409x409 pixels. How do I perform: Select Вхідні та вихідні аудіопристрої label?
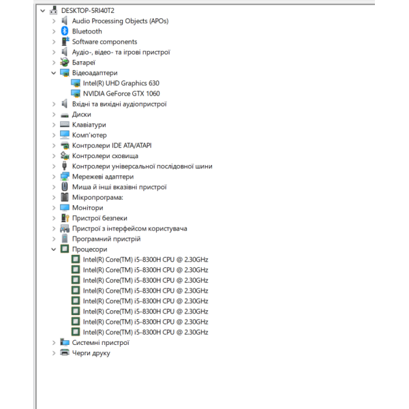119,104
